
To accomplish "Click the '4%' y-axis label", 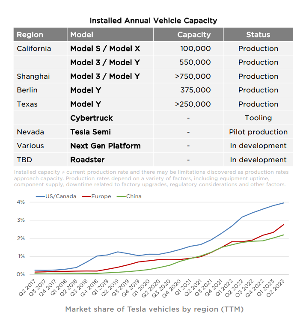I will 21,202.
